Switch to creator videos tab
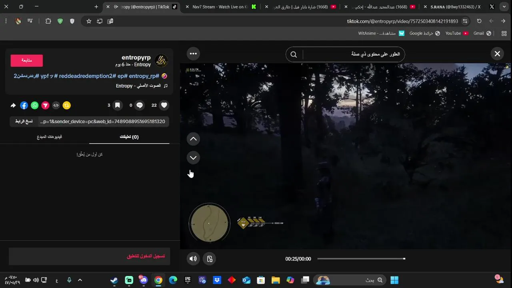This screenshot has height=288, width=512. 49,137
